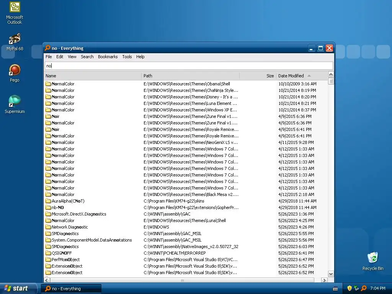Click folder icon of AuraAlpha(CNoT) row
392x294 pixels.
coord(48,201)
